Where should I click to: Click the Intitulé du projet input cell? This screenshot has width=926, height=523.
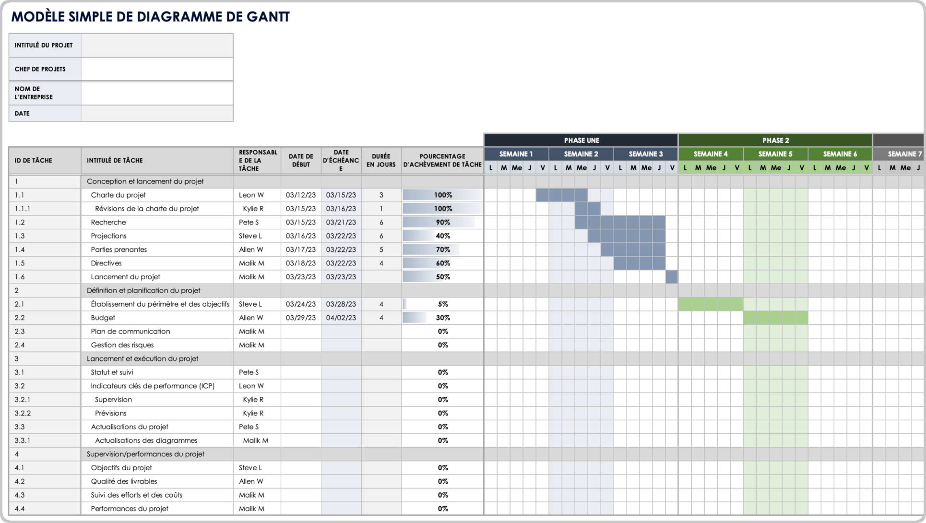(x=157, y=45)
